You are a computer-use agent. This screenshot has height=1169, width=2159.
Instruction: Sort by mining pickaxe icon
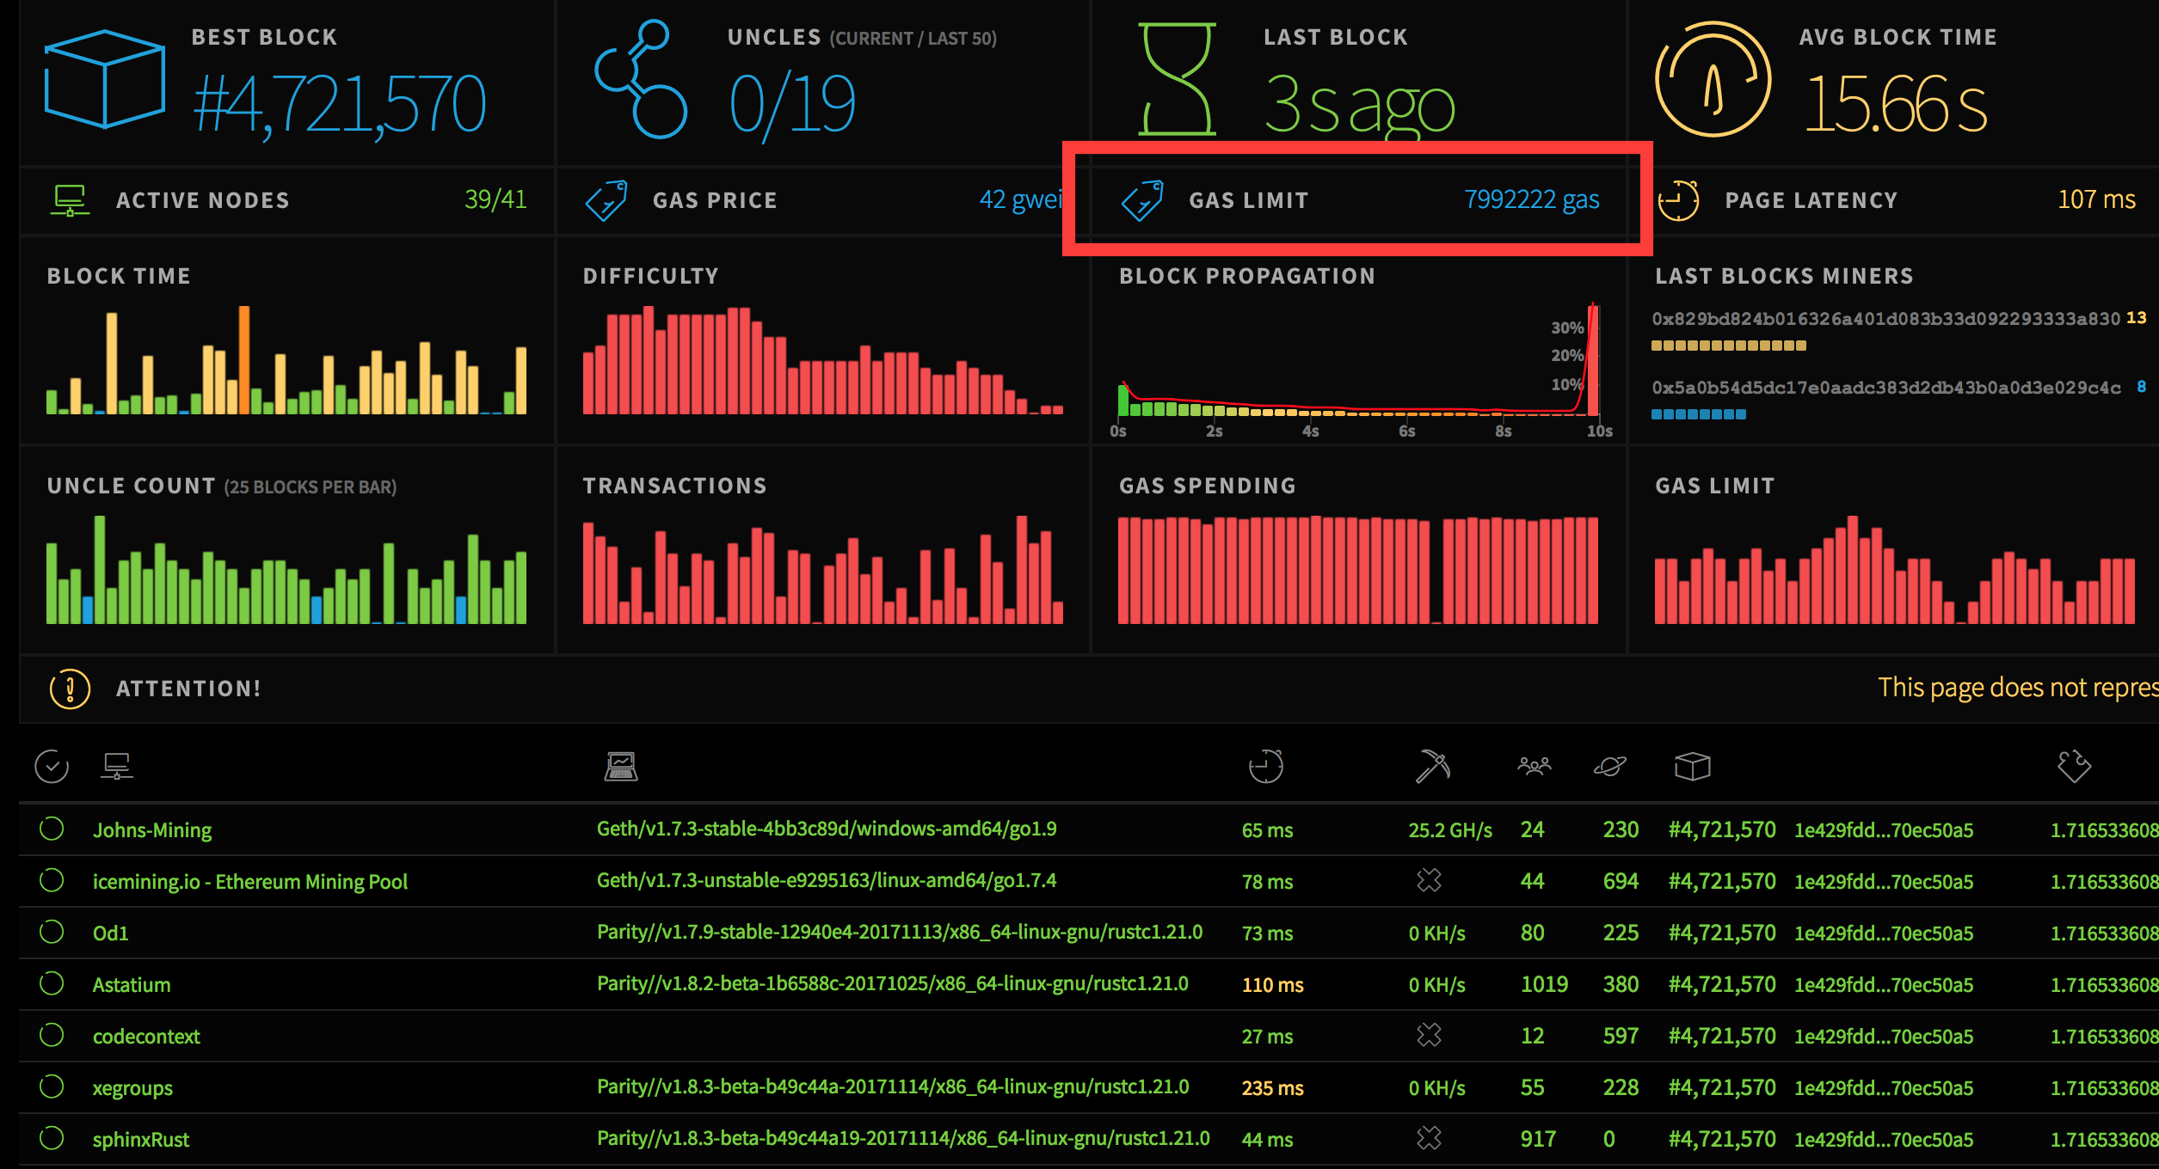click(x=1432, y=766)
